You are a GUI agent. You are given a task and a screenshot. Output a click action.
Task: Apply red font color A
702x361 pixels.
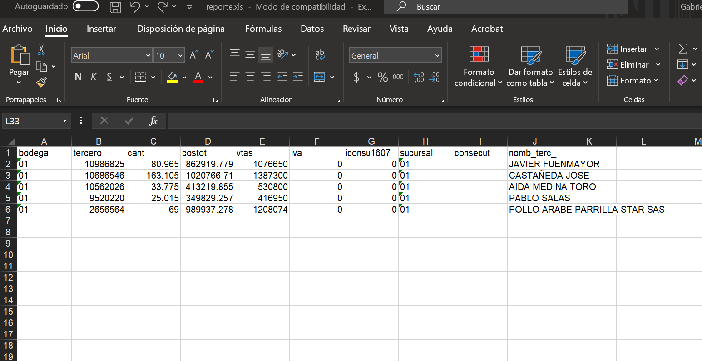198,77
